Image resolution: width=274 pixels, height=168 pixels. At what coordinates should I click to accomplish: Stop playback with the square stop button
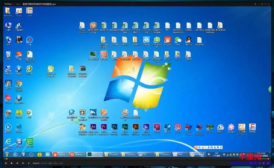click(x=12, y=163)
